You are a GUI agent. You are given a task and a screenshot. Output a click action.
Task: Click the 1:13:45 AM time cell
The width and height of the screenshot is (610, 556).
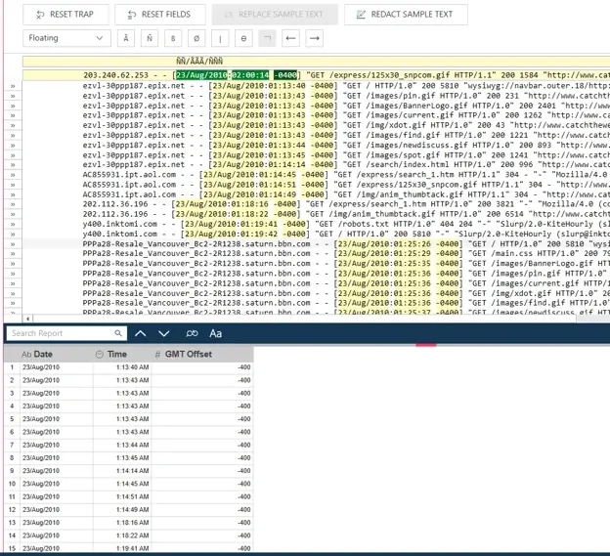(122, 458)
